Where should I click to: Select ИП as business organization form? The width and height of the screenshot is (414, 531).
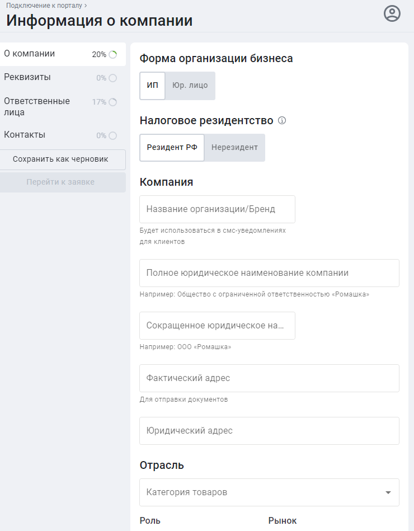[x=152, y=86]
